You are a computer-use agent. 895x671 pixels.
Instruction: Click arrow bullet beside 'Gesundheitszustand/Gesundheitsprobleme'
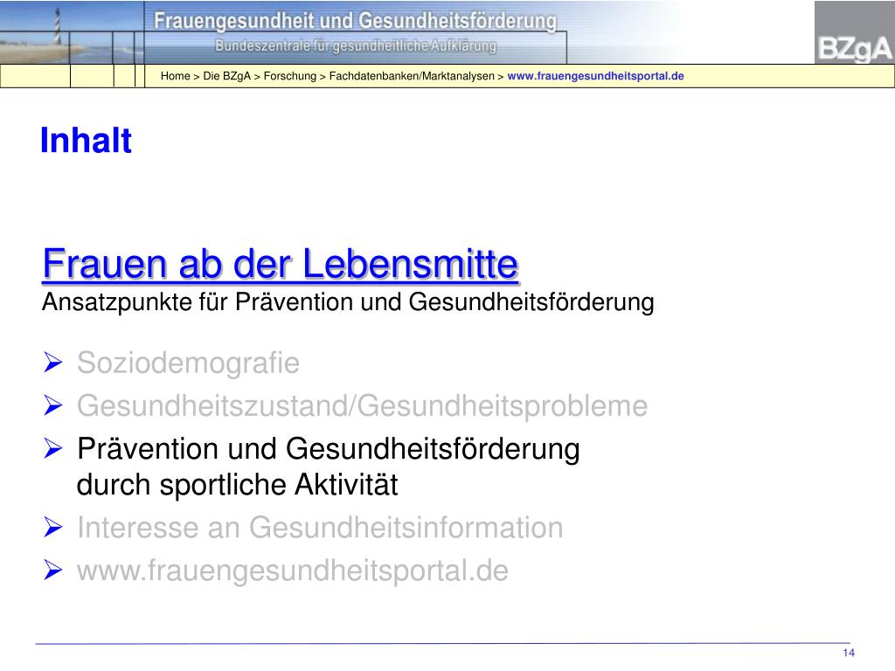click(52, 405)
